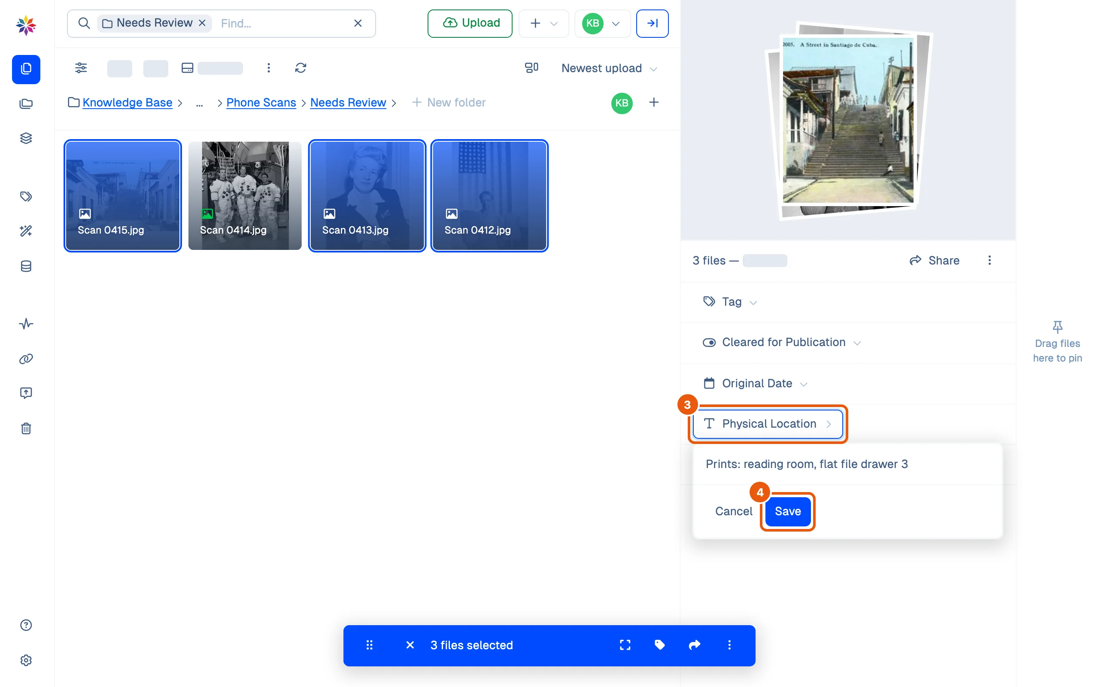This screenshot has height=687, width=1099.
Task: Cancel the Physical Location edit
Action: click(x=733, y=511)
